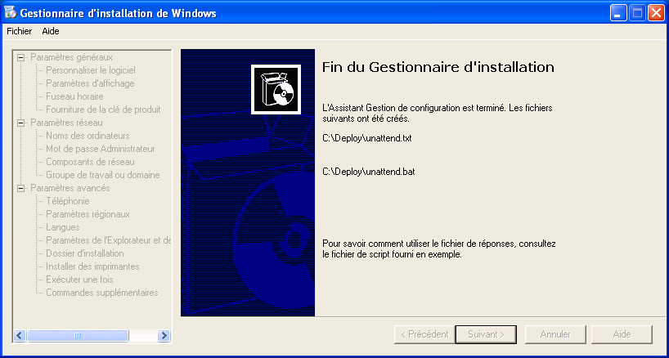Select Mot de passe Administrateur item
The width and height of the screenshot is (669, 358).
(101, 149)
